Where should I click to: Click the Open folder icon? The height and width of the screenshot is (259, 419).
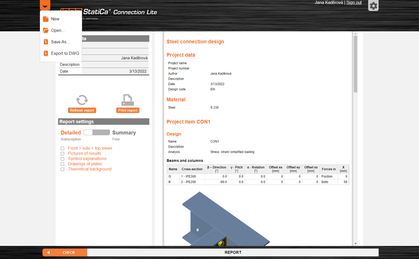tap(46, 31)
